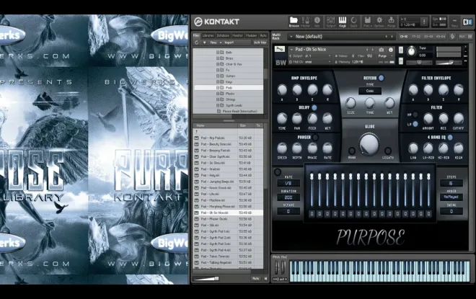Toggle the Keyb on-screen keyboard icon
The height and width of the screenshot is (299, 476).
[x=342, y=22]
